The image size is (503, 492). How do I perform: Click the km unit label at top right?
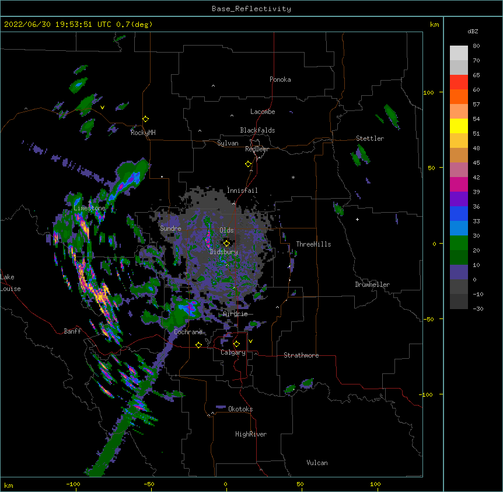435,25
